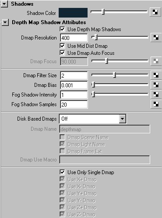
Task: Uncheck Use Depth Map Shadows
Action: (x=62, y=29)
